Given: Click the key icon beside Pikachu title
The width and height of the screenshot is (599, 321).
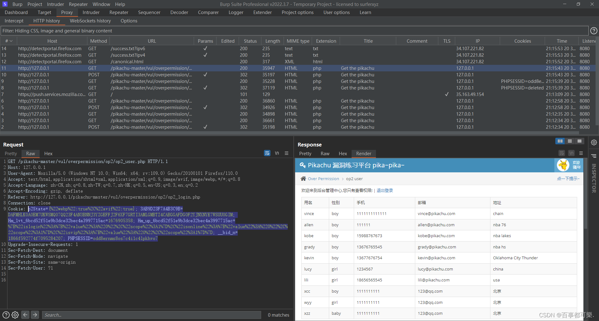Looking at the screenshot, I should (x=302, y=165).
